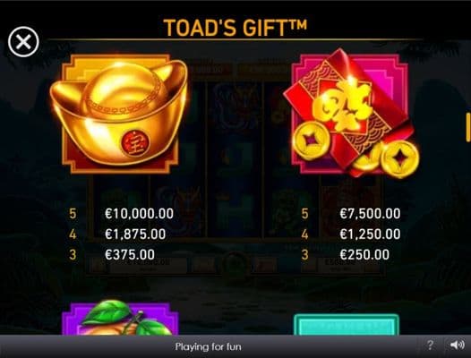Click the €1,250.00 payout value
Image resolution: width=471 pixels, height=358 pixels.
[x=370, y=234]
